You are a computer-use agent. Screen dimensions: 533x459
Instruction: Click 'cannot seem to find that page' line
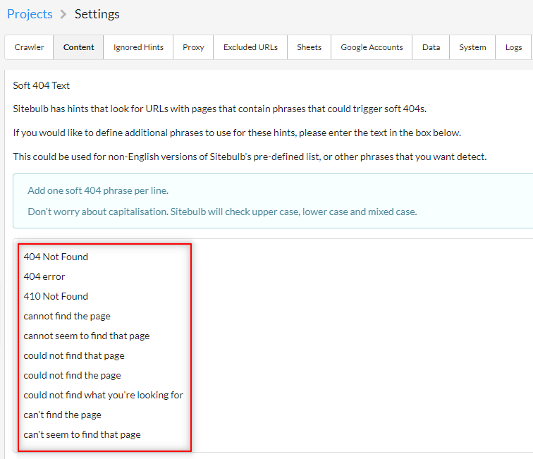point(87,336)
